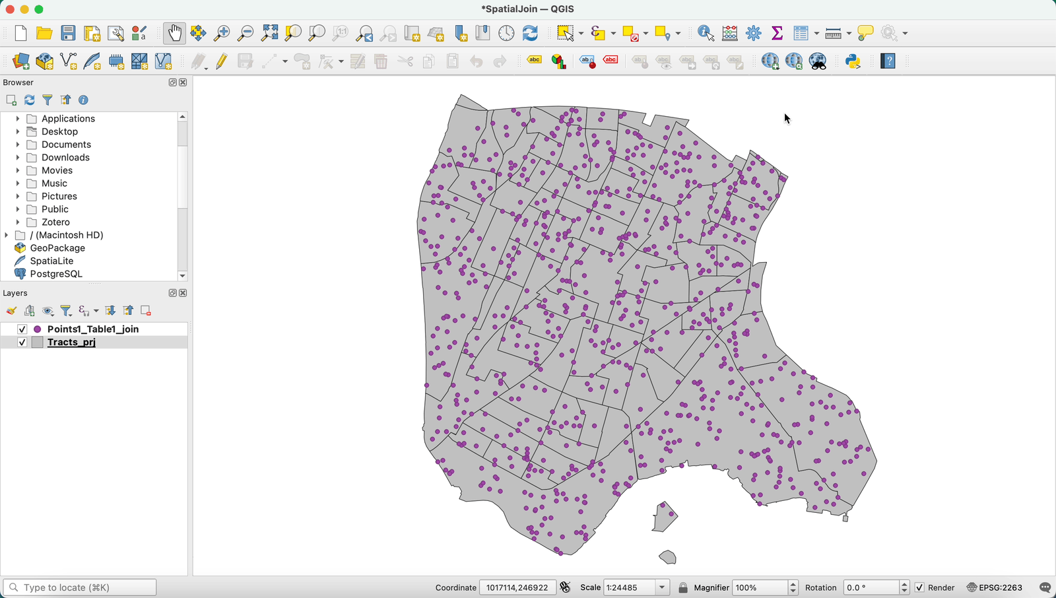Open Select Features dropdown arrow
The height and width of the screenshot is (598, 1056).
click(x=581, y=33)
